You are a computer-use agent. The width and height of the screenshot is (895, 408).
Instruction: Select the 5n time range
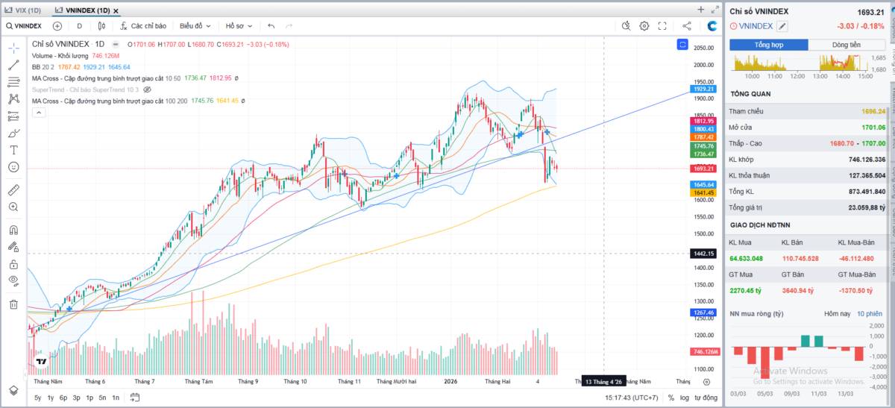tap(102, 398)
